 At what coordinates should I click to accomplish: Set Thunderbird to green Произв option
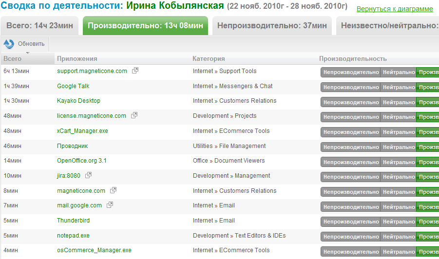click(x=428, y=222)
